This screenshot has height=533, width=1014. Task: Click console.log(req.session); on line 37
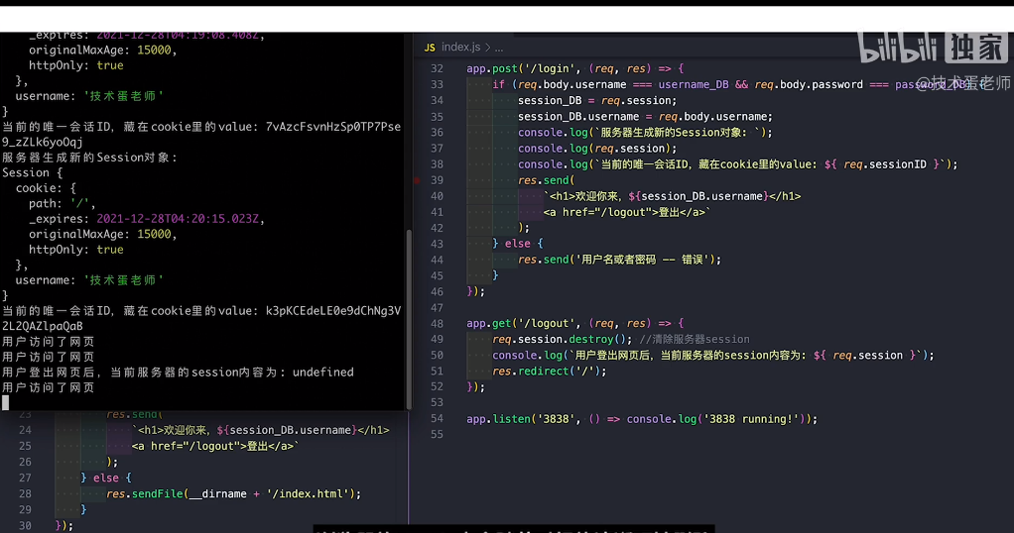click(597, 149)
